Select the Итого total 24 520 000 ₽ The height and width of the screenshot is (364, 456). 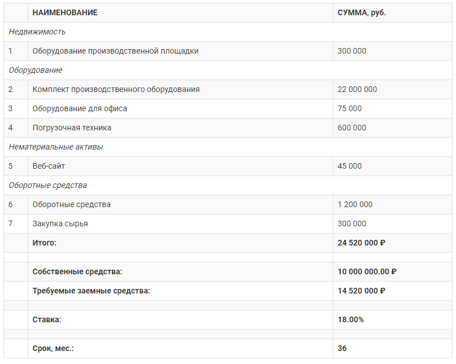coord(362,243)
